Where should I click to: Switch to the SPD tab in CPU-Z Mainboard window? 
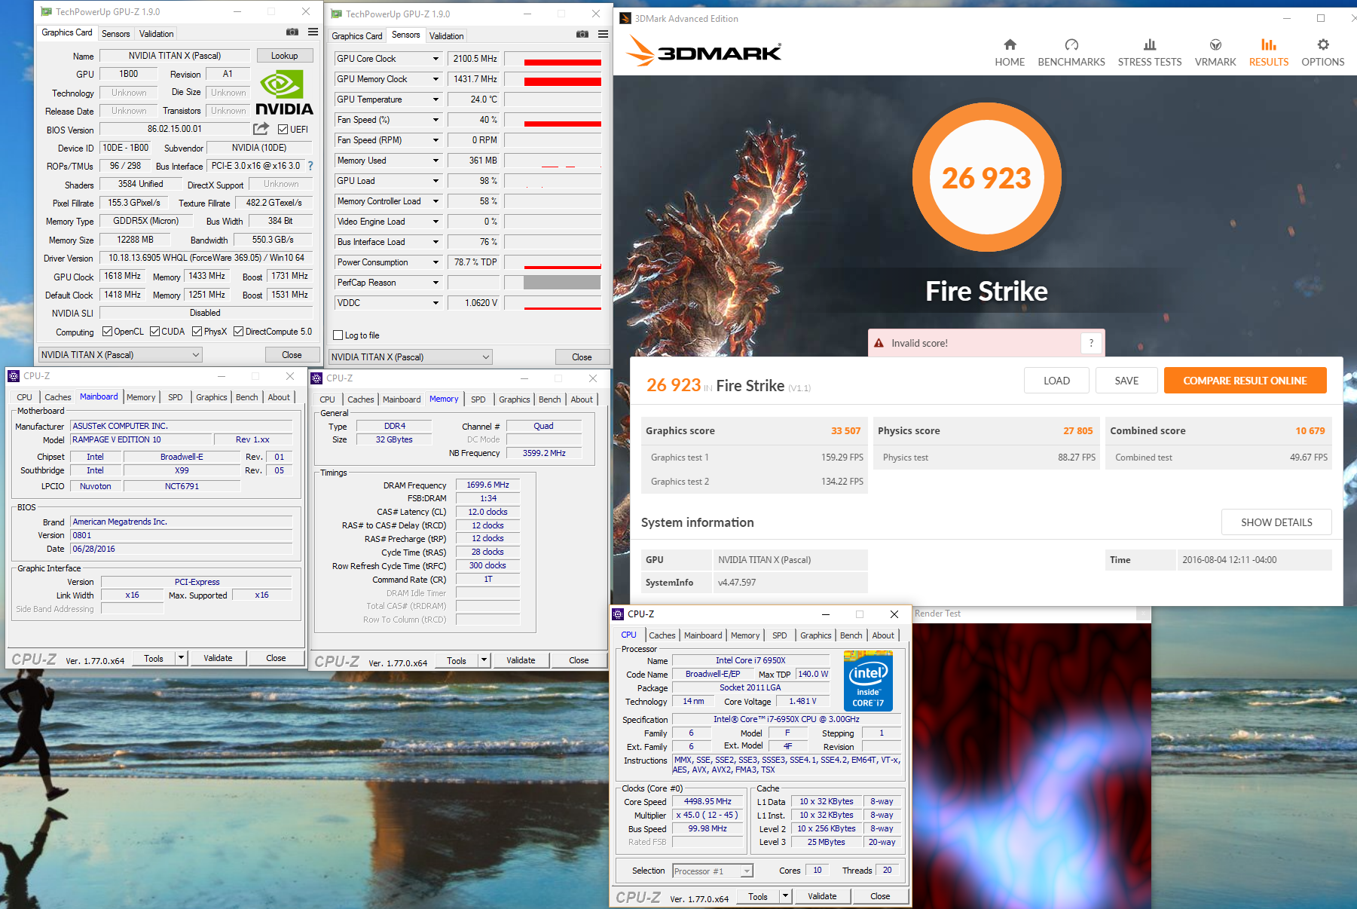click(175, 397)
